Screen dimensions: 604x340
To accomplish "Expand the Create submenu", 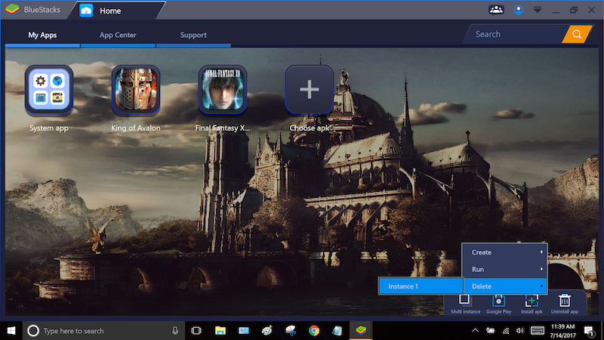I will [x=504, y=252].
